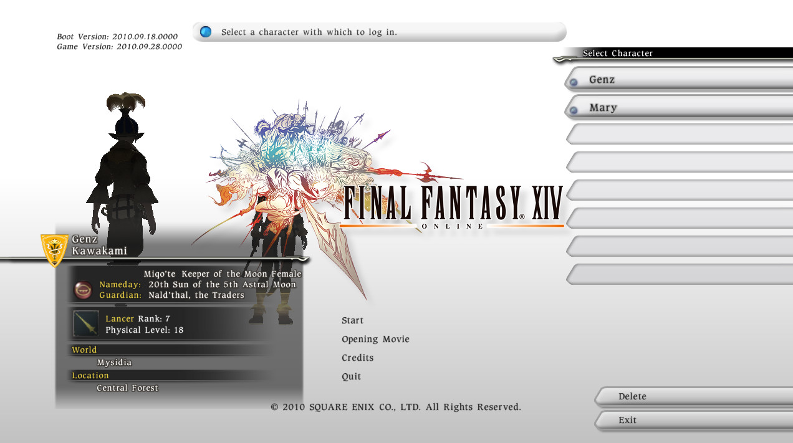
Task: Click the Guardian Nald'thal, the Traders text
Action: 172,295
